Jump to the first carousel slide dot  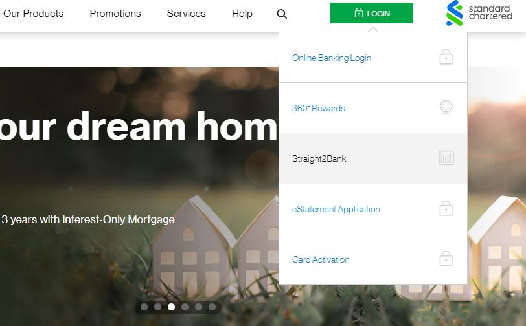[x=144, y=307]
